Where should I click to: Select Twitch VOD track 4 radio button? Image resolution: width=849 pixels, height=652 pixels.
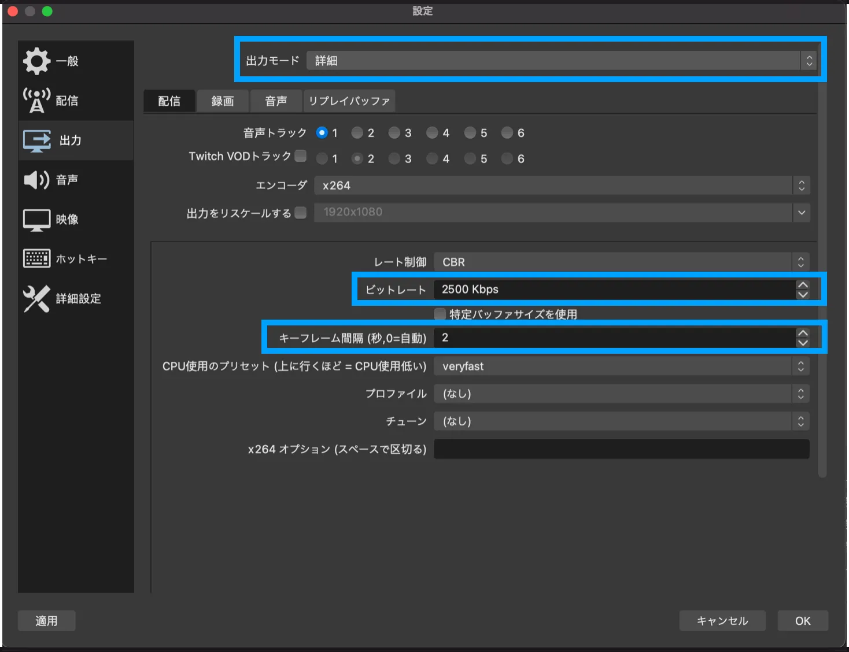[x=432, y=158]
